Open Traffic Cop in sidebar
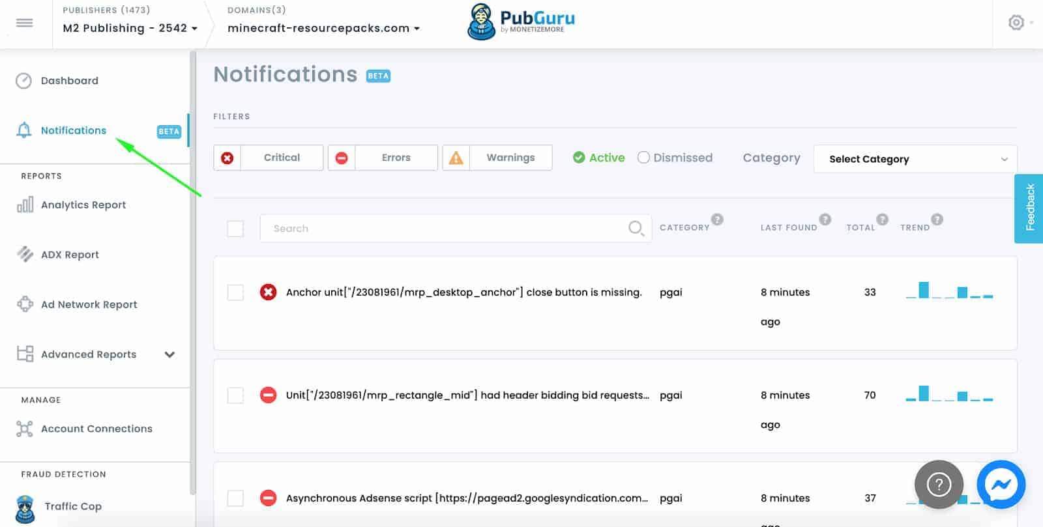 click(73, 506)
